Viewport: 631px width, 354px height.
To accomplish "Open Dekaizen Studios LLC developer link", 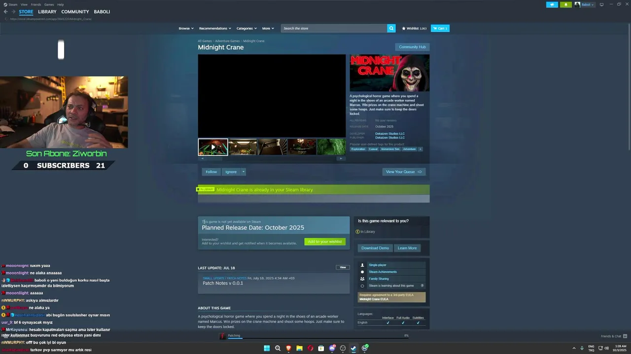I will click(x=390, y=134).
